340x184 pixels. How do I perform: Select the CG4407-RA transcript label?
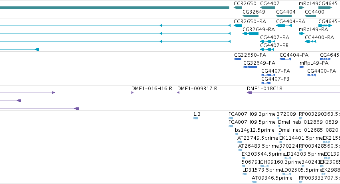[x=275, y=37]
